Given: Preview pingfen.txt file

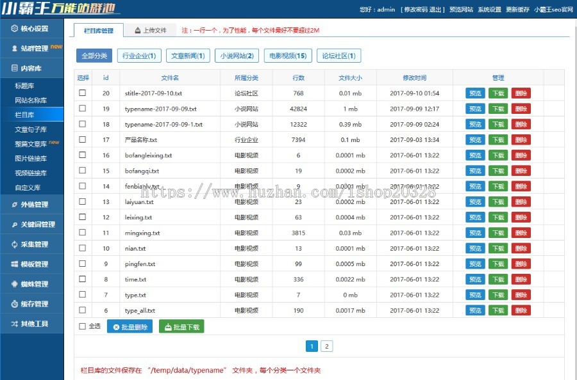Looking at the screenshot, I should tap(475, 264).
